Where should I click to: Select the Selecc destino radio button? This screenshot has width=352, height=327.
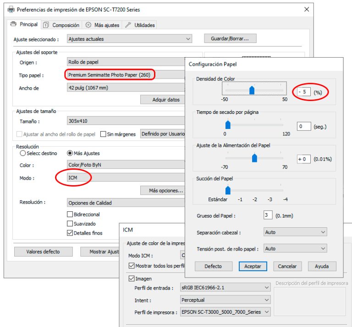pyautogui.click(x=22, y=153)
